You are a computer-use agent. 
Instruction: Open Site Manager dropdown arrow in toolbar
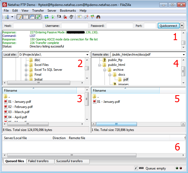click(12, 17)
